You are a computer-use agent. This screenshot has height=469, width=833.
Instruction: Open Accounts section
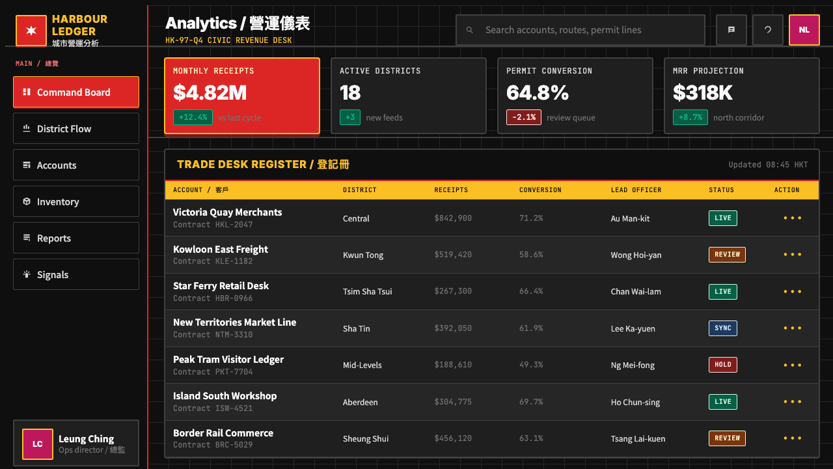click(76, 165)
